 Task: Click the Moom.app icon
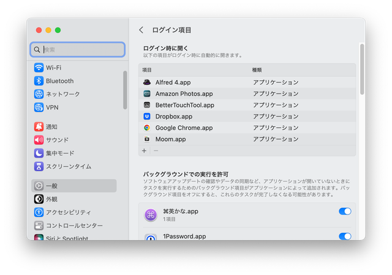147,139
